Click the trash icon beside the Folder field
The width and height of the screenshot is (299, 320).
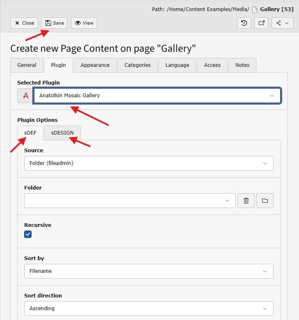pos(246,201)
